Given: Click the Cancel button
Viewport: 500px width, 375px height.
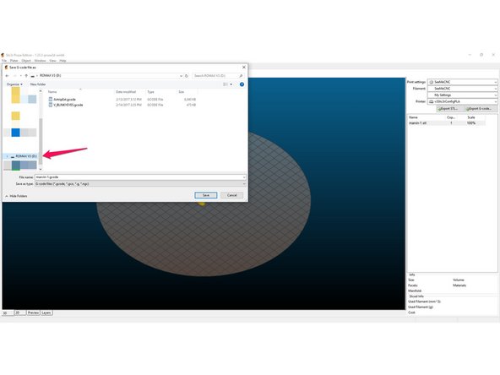Looking at the screenshot, I should click(231, 195).
